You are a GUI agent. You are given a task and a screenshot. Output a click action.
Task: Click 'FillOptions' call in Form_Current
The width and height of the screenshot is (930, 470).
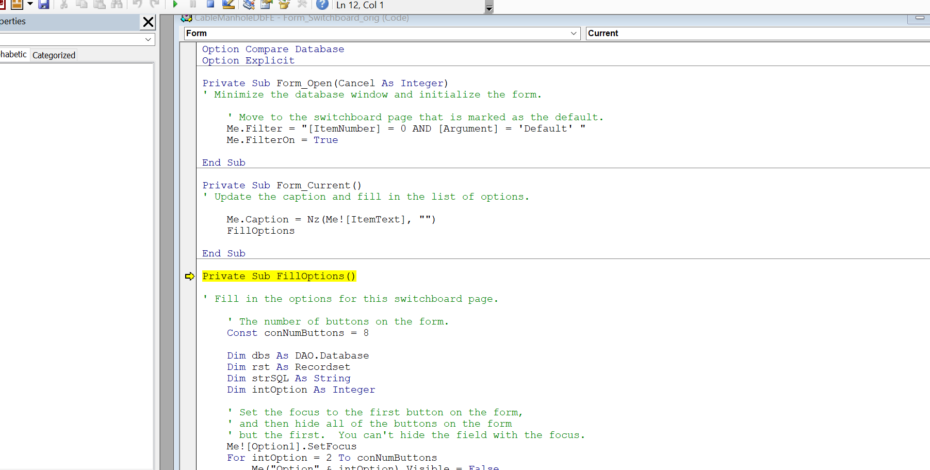[260, 231]
